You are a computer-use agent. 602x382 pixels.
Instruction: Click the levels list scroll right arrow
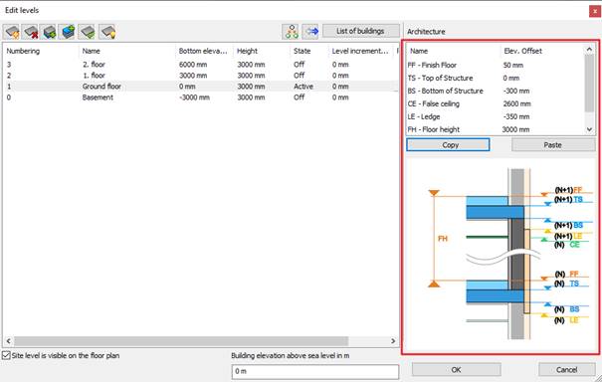tap(393, 341)
